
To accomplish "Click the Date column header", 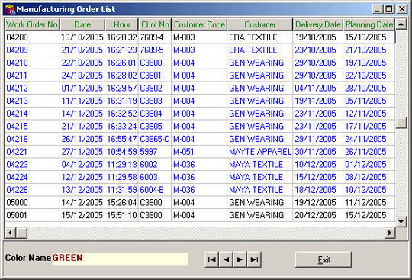I will pyautogui.click(x=82, y=24).
